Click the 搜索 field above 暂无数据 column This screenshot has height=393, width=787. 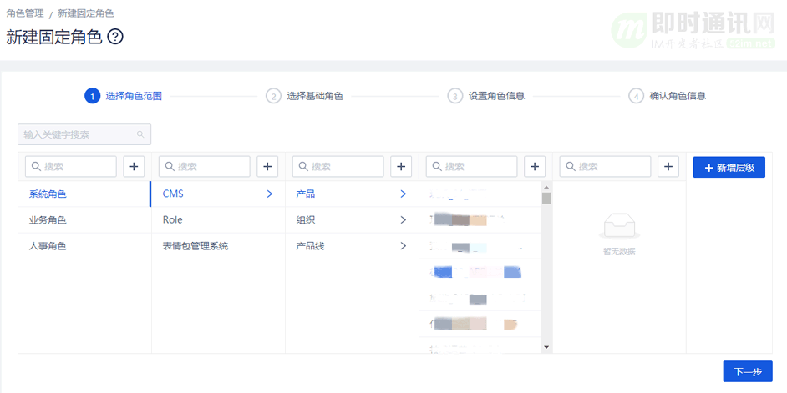tap(605, 166)
